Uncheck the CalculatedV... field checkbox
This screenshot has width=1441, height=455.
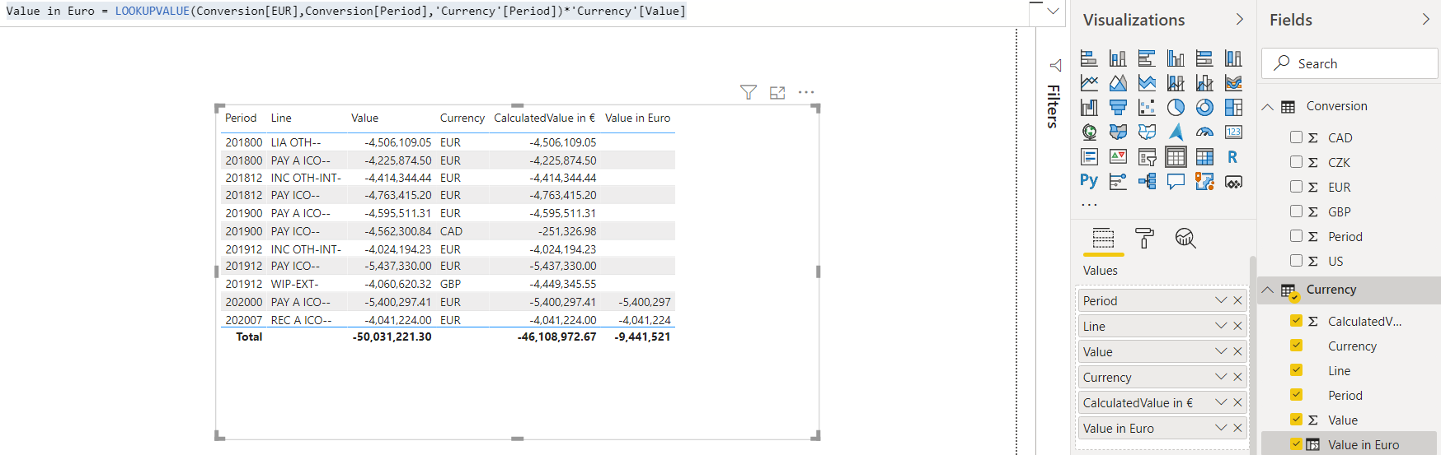[x=1296, y=321]
